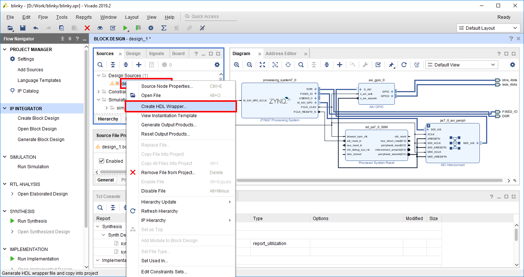Open the Reports menu
Screen dimensions: 524x277
(84, 17)
